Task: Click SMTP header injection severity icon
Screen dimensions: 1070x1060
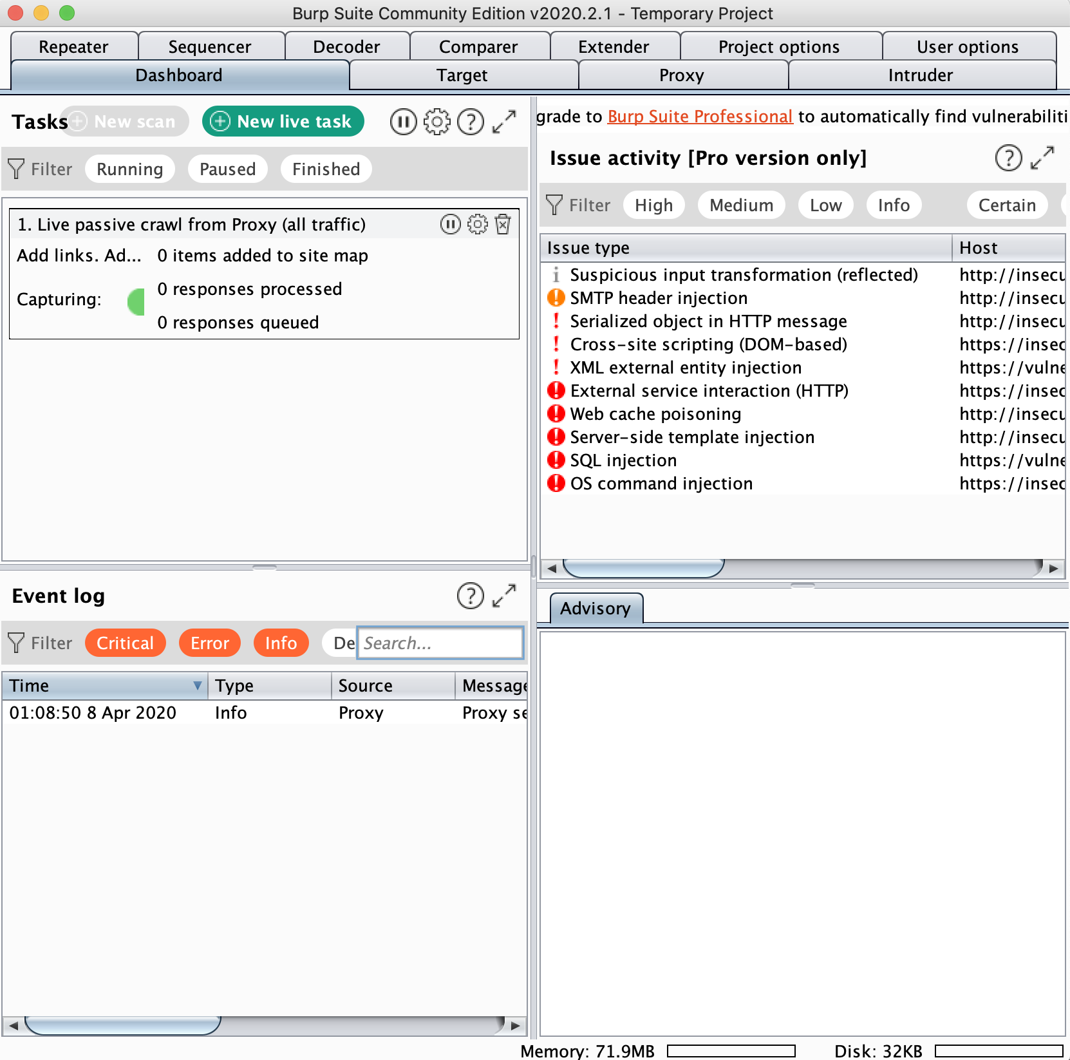Action: [556, 298]
